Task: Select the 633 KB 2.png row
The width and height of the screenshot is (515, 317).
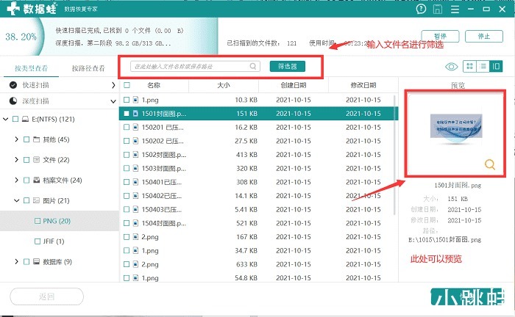Action: [x=258, y=264]
